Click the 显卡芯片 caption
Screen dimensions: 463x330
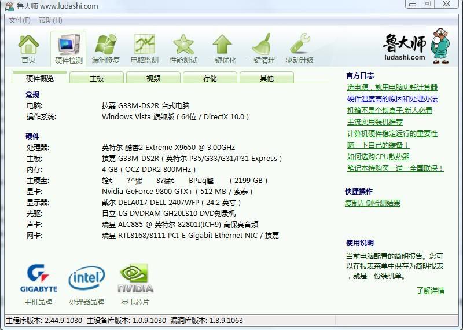coord(135,302)
